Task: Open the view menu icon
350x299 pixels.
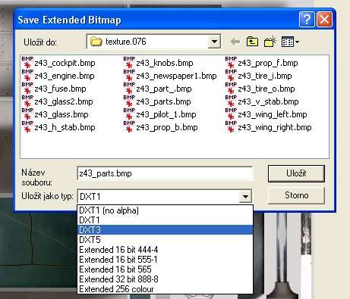Action: 290,42
